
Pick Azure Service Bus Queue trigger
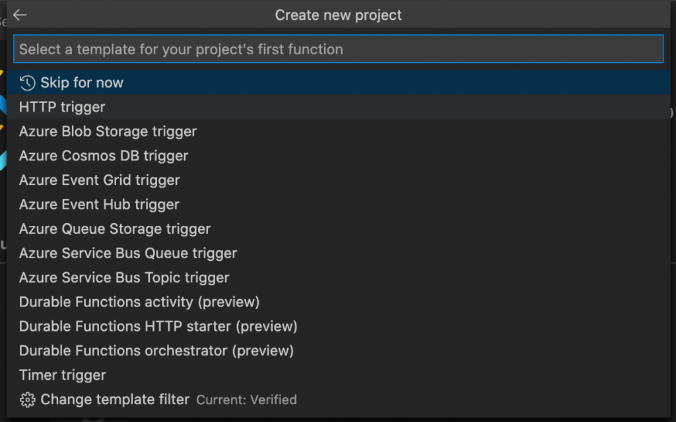coord(128,254)
